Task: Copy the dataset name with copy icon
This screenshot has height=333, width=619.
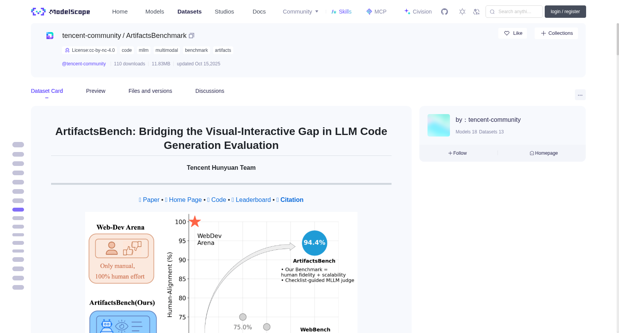Action: 192,36
